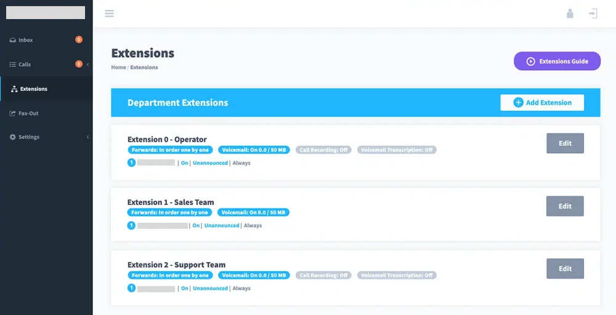Viewport: 616px width, 315px height.
Task: Click Unannounced link under Support Team
Action: tap(210, 289)
